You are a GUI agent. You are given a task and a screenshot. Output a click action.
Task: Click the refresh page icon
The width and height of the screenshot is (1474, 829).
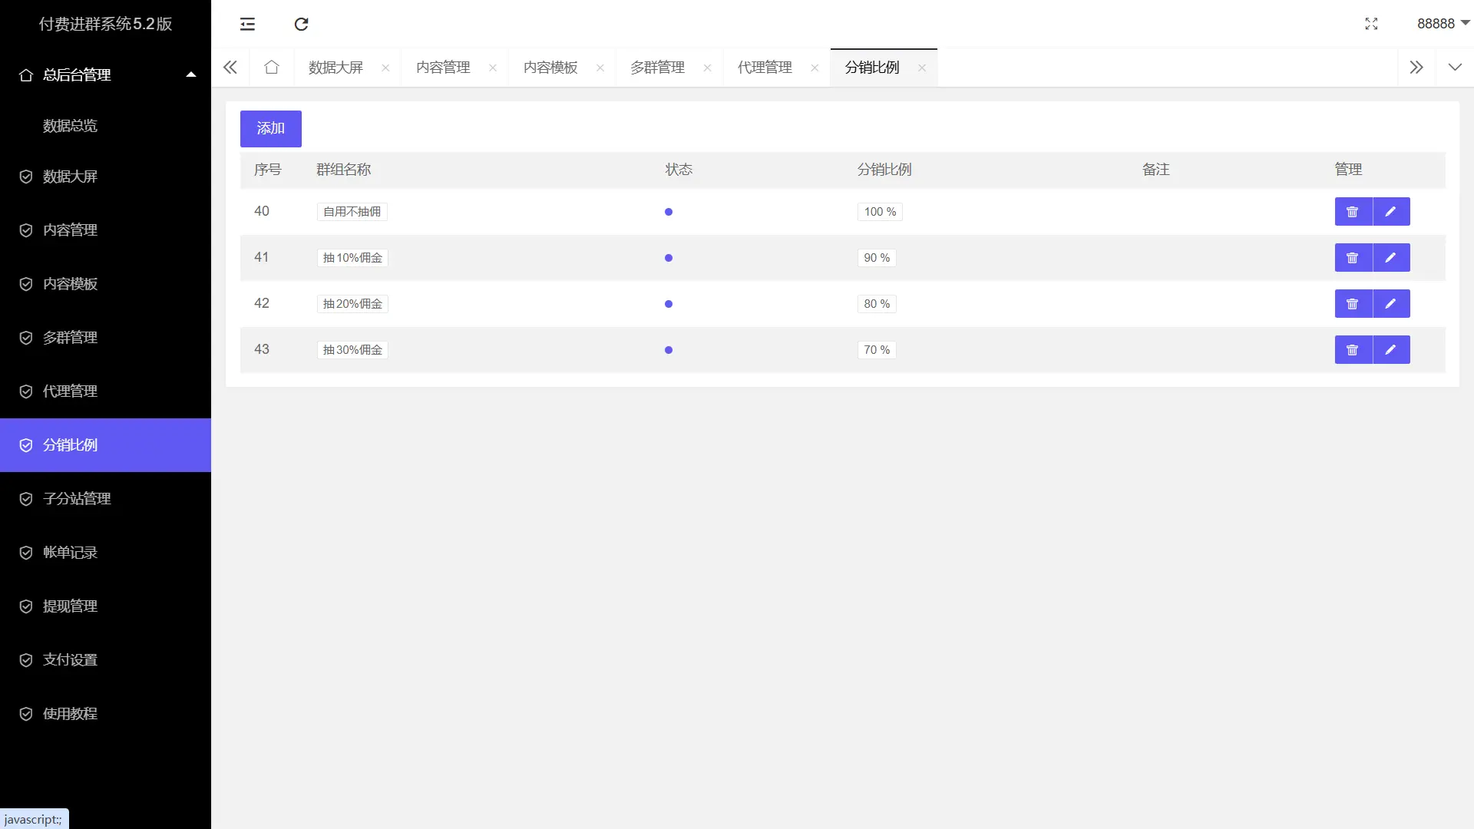click(x=301, y=24)
